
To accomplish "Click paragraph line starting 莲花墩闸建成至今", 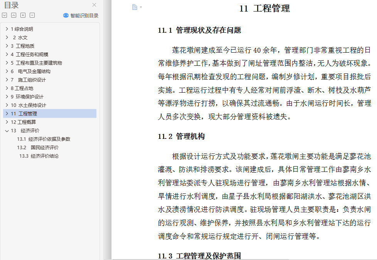I will [271, 50].
